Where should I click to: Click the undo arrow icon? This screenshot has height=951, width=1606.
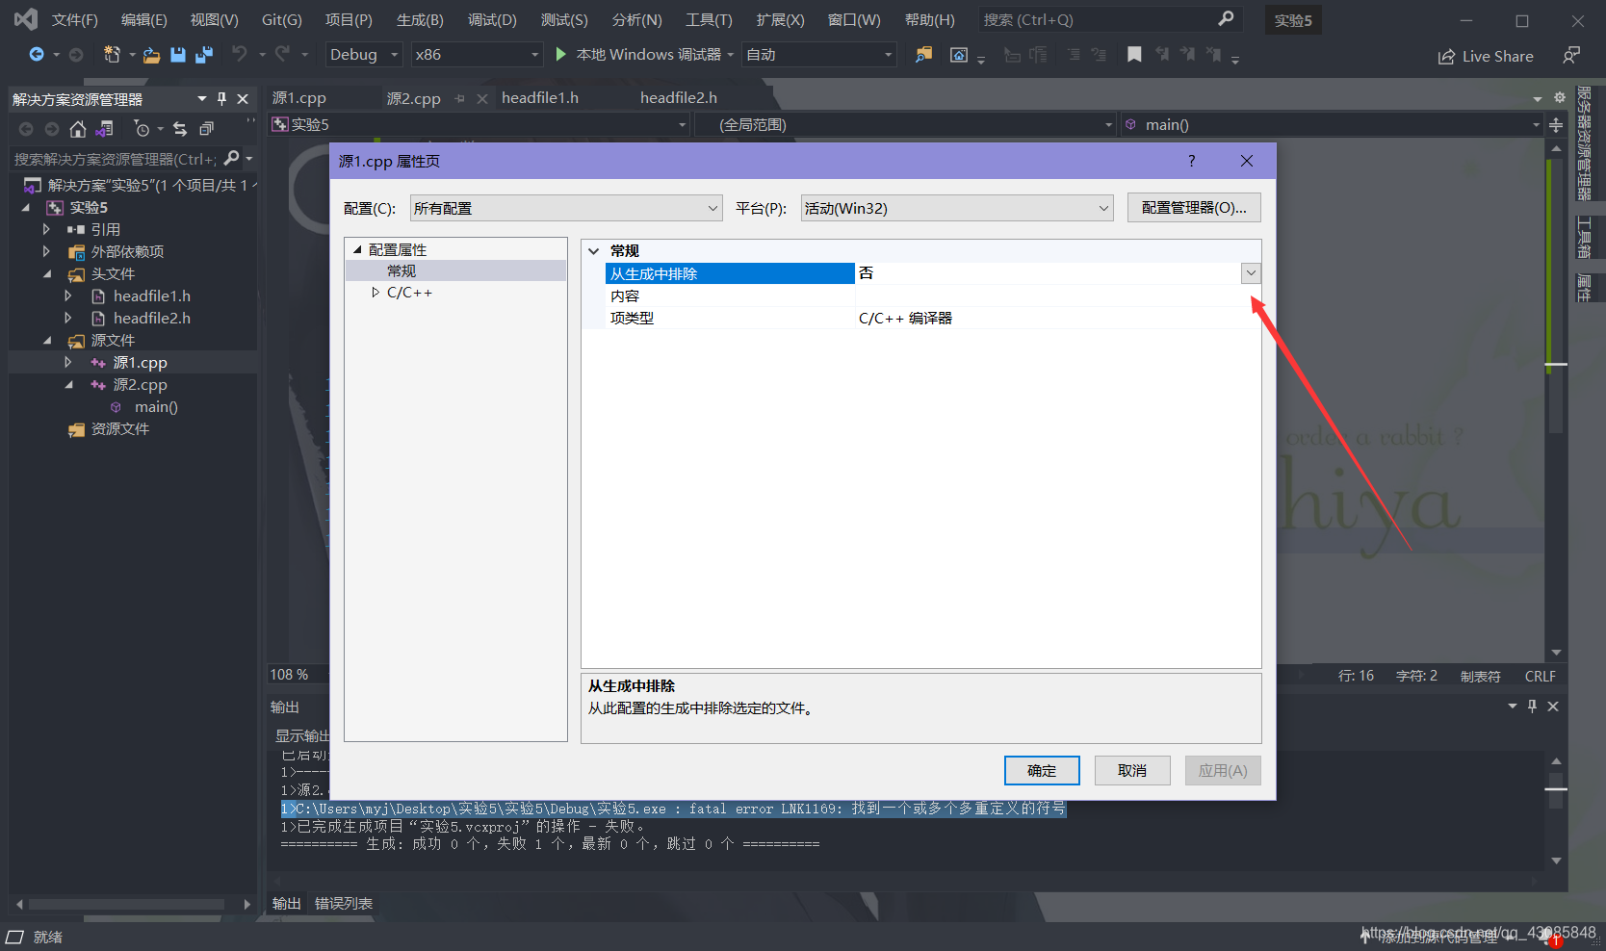(x=239, y=55)
